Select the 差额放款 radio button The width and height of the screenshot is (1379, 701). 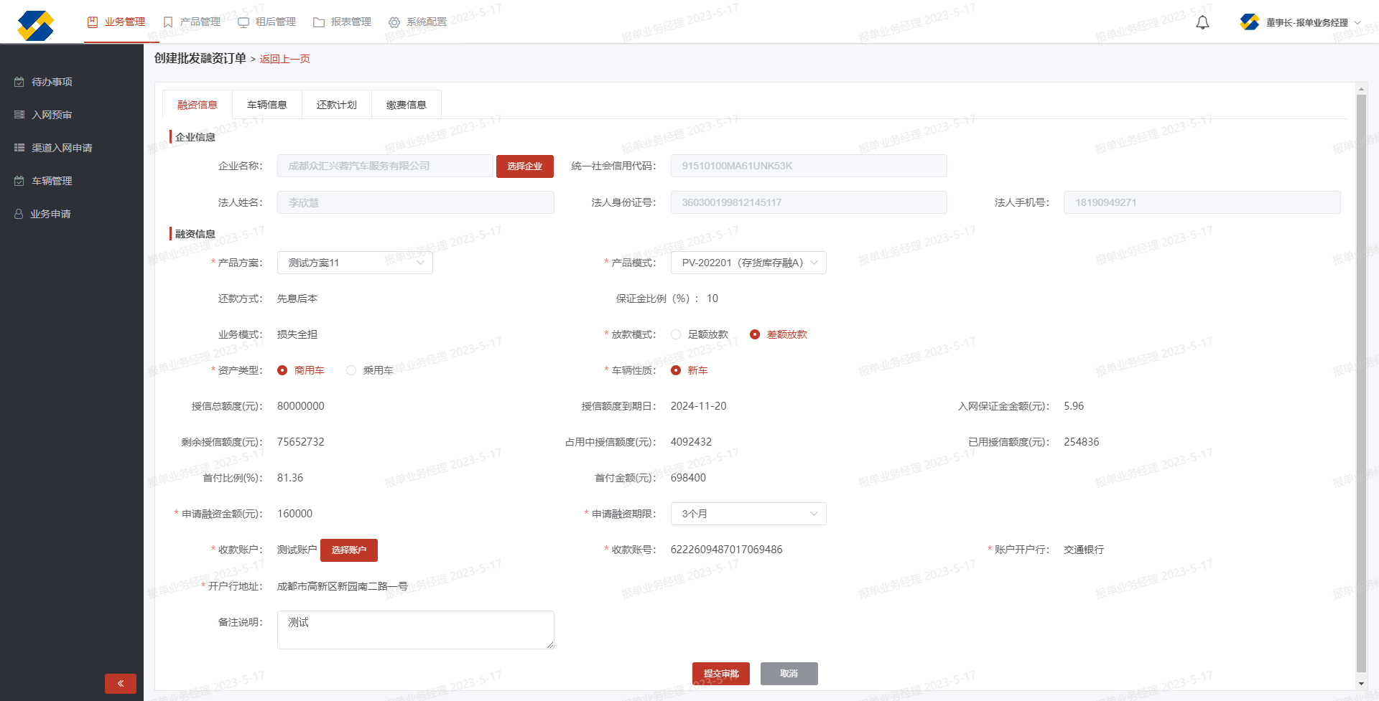coord(755,334)
